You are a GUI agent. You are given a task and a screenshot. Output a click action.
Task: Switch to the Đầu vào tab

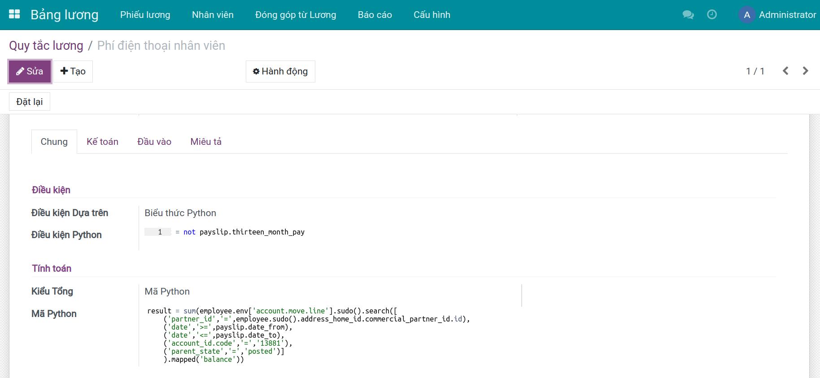click(154, 142)
